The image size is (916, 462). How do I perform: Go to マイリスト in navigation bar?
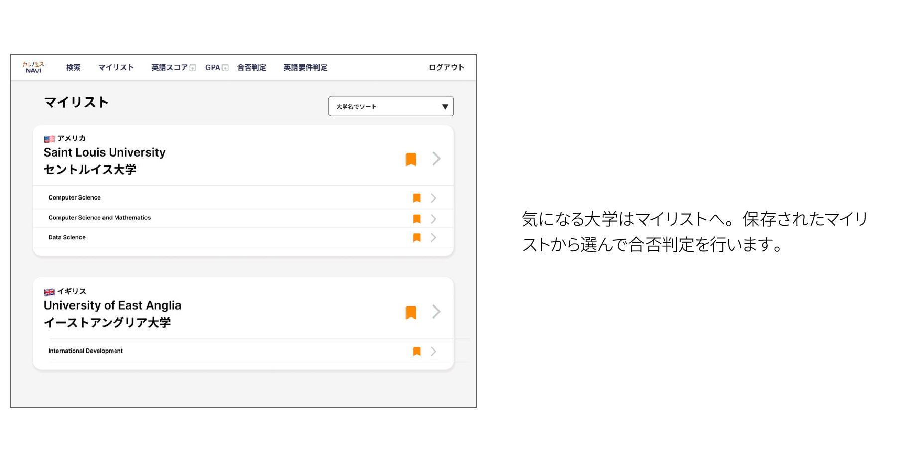(x=115, y=67)
